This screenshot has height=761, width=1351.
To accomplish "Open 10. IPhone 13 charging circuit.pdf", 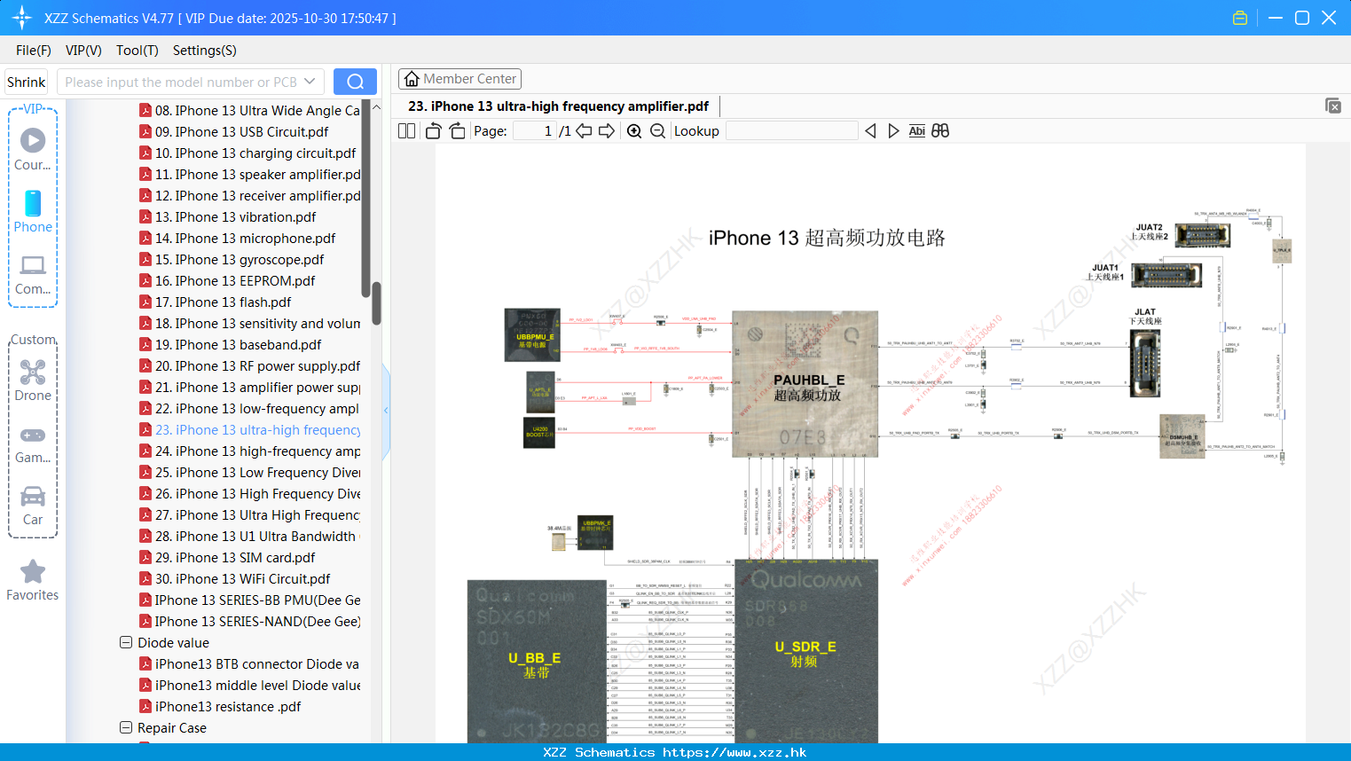I will 247,153.
